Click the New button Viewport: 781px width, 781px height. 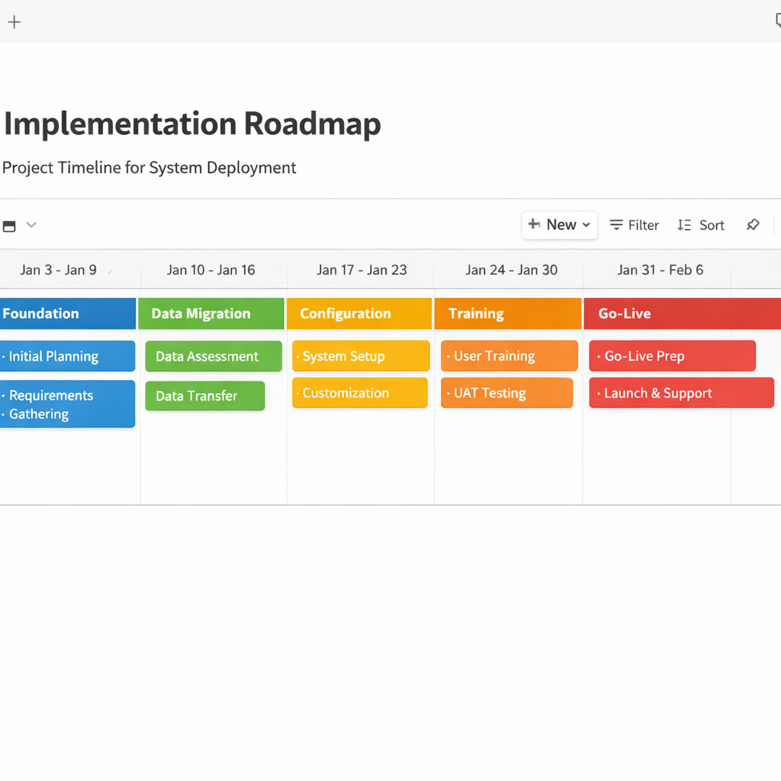pyautogui.click(x=552, y=225)
